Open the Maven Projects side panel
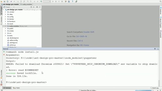This screenshot has height=91, width=162. (161, 22)
